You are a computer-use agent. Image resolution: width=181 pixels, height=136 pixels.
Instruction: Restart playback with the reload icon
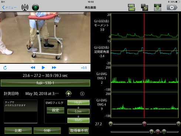(x=5, y=67)
